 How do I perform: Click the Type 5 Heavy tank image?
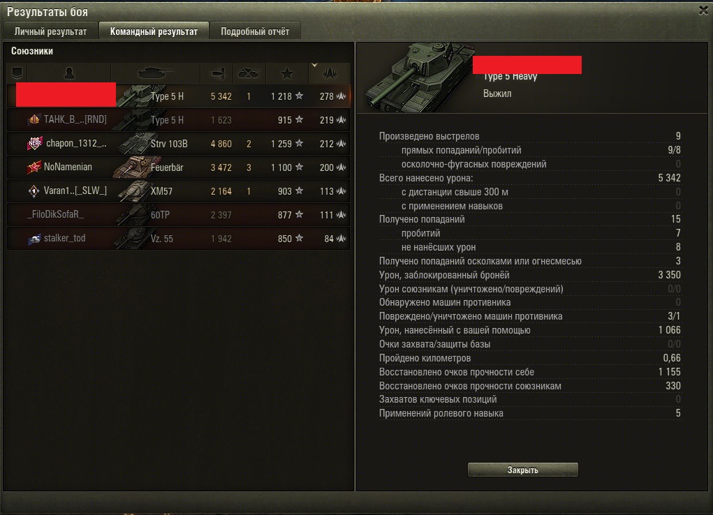419,77
